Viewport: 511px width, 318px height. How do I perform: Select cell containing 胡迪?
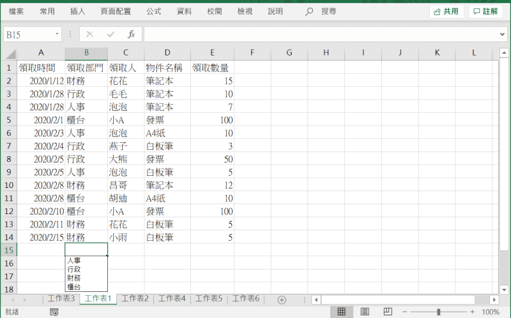coord(126,198)
